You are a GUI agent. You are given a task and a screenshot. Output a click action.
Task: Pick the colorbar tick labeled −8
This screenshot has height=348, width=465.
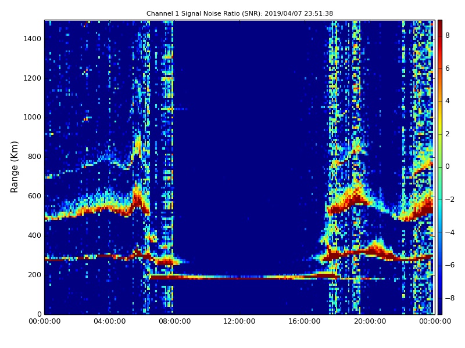450,298
